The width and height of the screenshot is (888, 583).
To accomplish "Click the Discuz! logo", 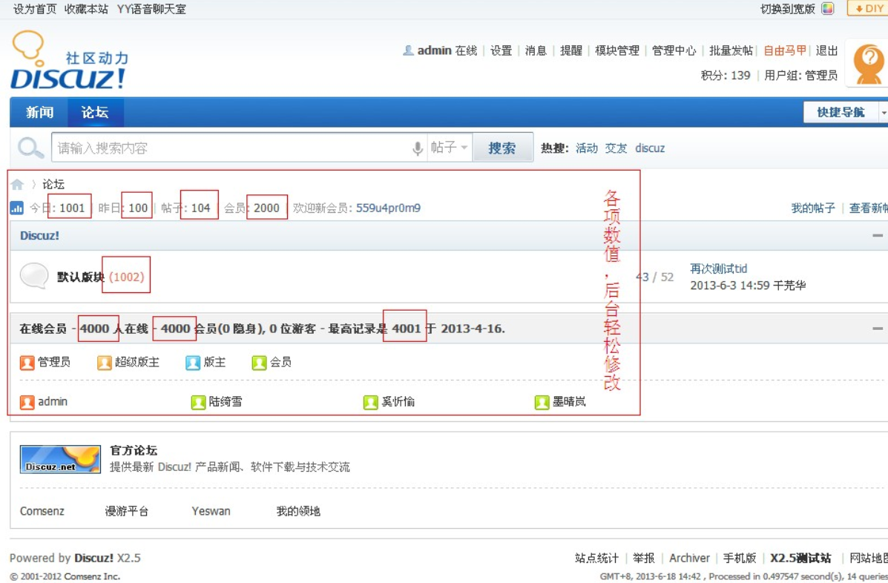I will (68, 60).
